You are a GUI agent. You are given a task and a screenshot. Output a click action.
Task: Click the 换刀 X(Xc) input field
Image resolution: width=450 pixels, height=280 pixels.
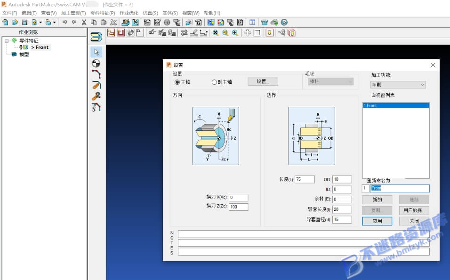pos(239,197)
